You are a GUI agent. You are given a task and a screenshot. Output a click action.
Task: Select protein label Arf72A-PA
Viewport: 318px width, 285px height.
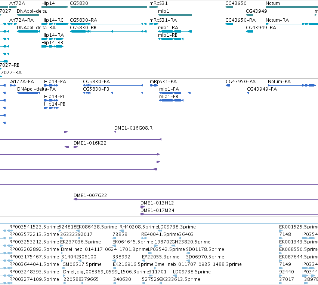[x=22, y=82]
